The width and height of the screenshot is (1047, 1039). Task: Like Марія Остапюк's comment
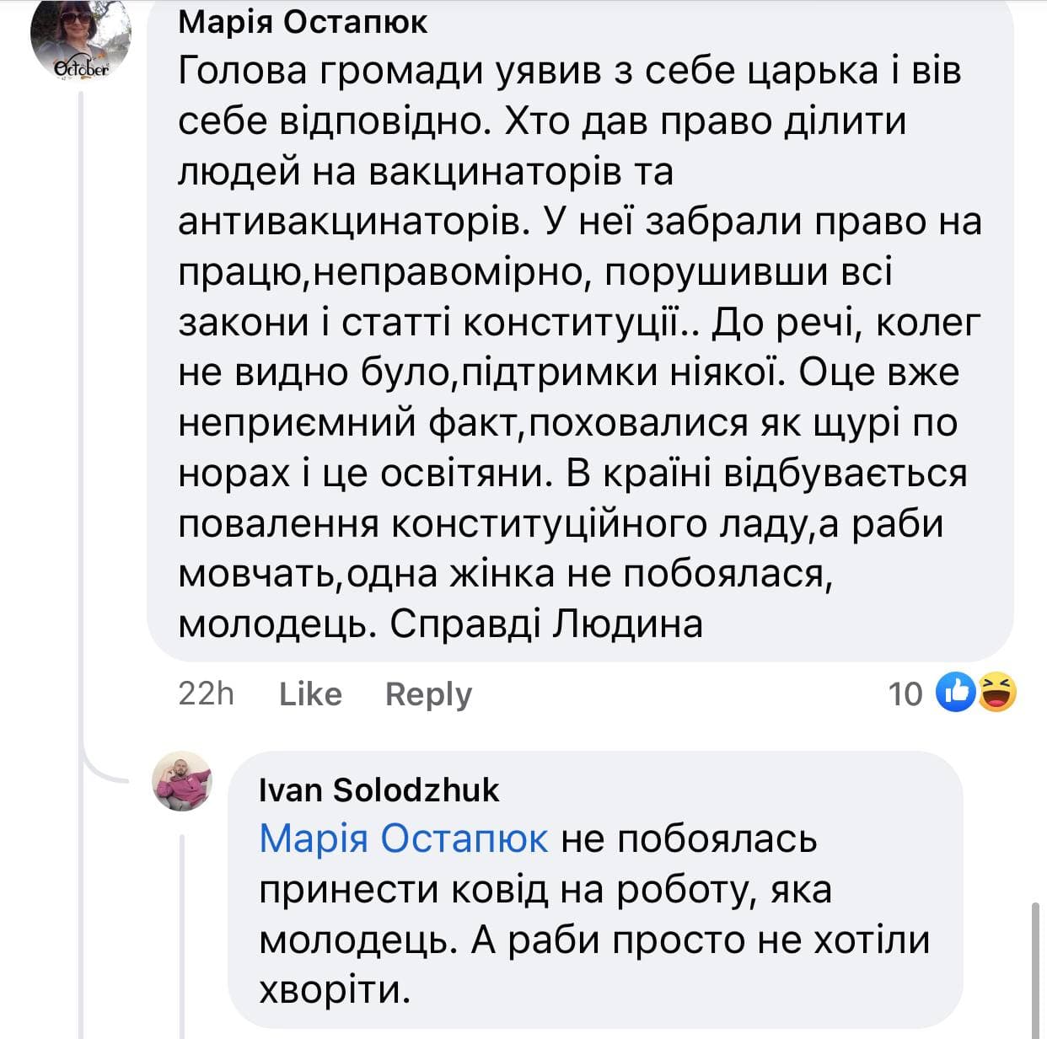[x=310, y=694]
